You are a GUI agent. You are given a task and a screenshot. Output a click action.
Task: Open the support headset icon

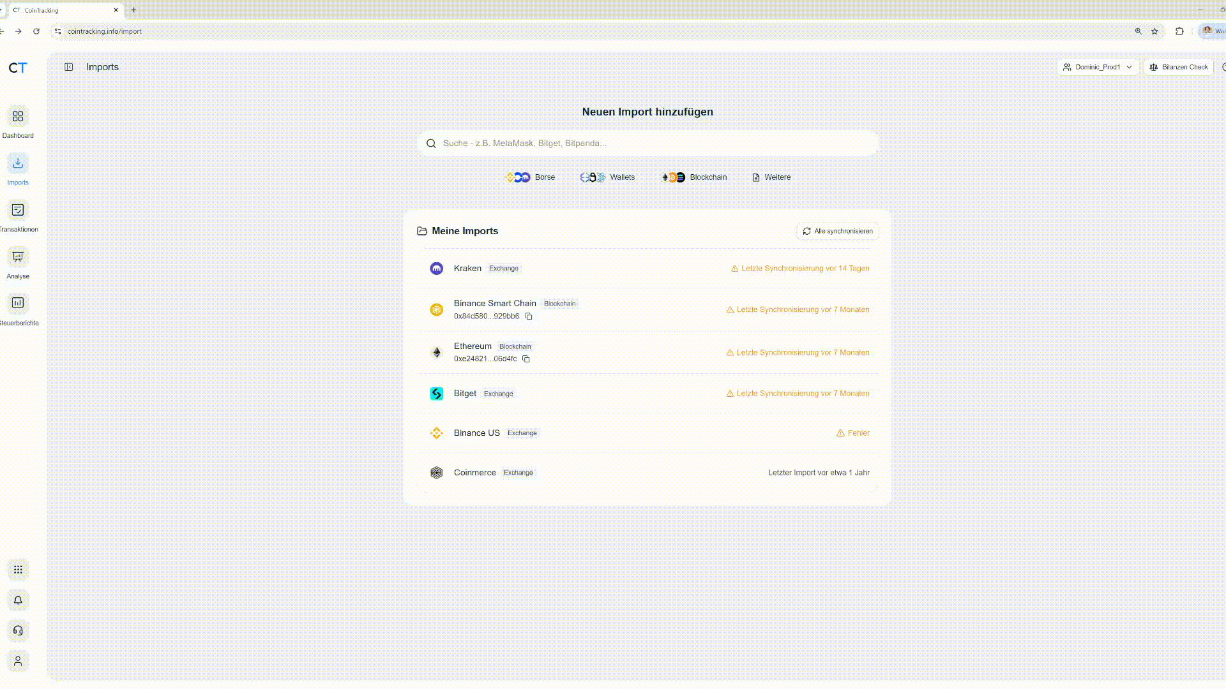click(x=18, y=631)
